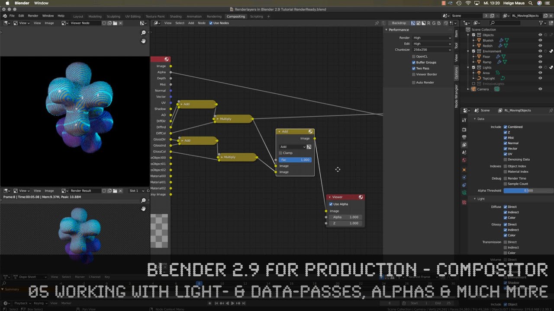The image size is (554, 311).
Task: Enable the Viewer Border checkbox
Action: click(x=414, y=74)
